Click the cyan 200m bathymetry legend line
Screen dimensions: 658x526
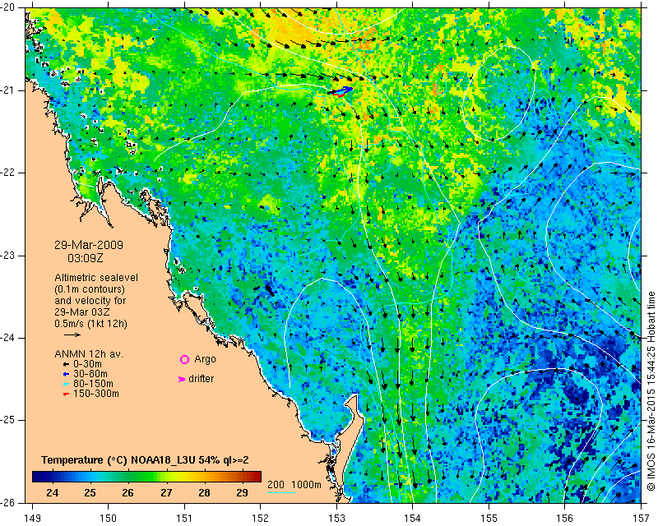click(x=281, y=492)
